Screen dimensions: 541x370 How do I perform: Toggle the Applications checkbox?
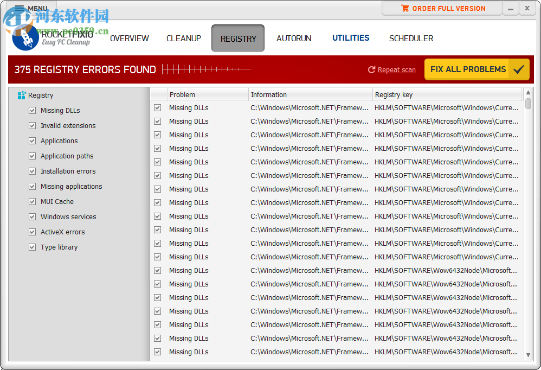(32, 141)
